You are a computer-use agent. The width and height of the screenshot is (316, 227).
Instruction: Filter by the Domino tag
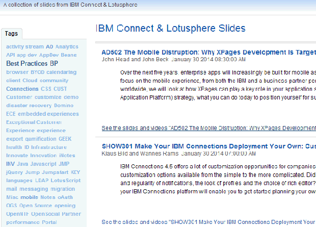pyautogui.click(x=64, y=105)
